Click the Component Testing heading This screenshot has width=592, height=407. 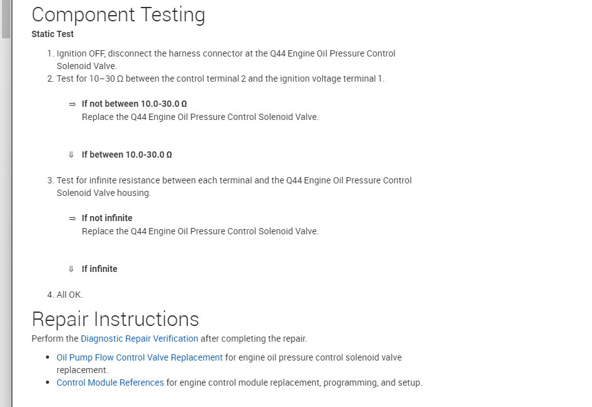click(118, 14)
